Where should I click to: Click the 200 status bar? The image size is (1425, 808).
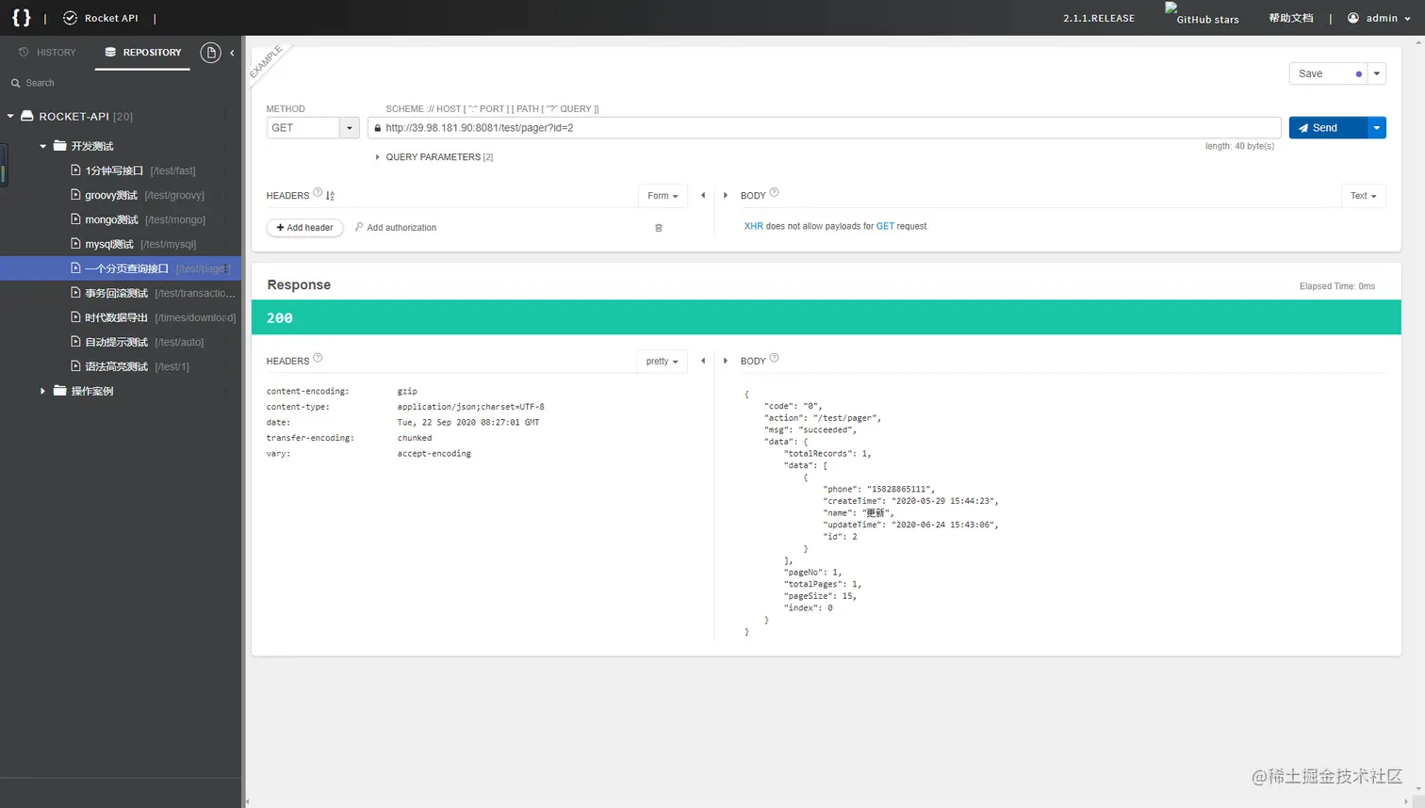(826, 317)
